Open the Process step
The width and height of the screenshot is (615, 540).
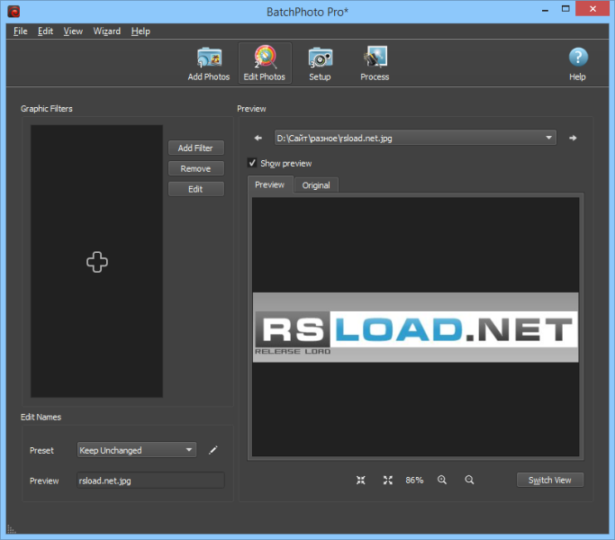pyautogui.click(x=375, y=64)
